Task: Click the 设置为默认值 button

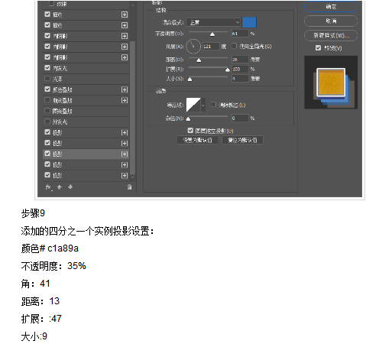Action: (198, 140)
